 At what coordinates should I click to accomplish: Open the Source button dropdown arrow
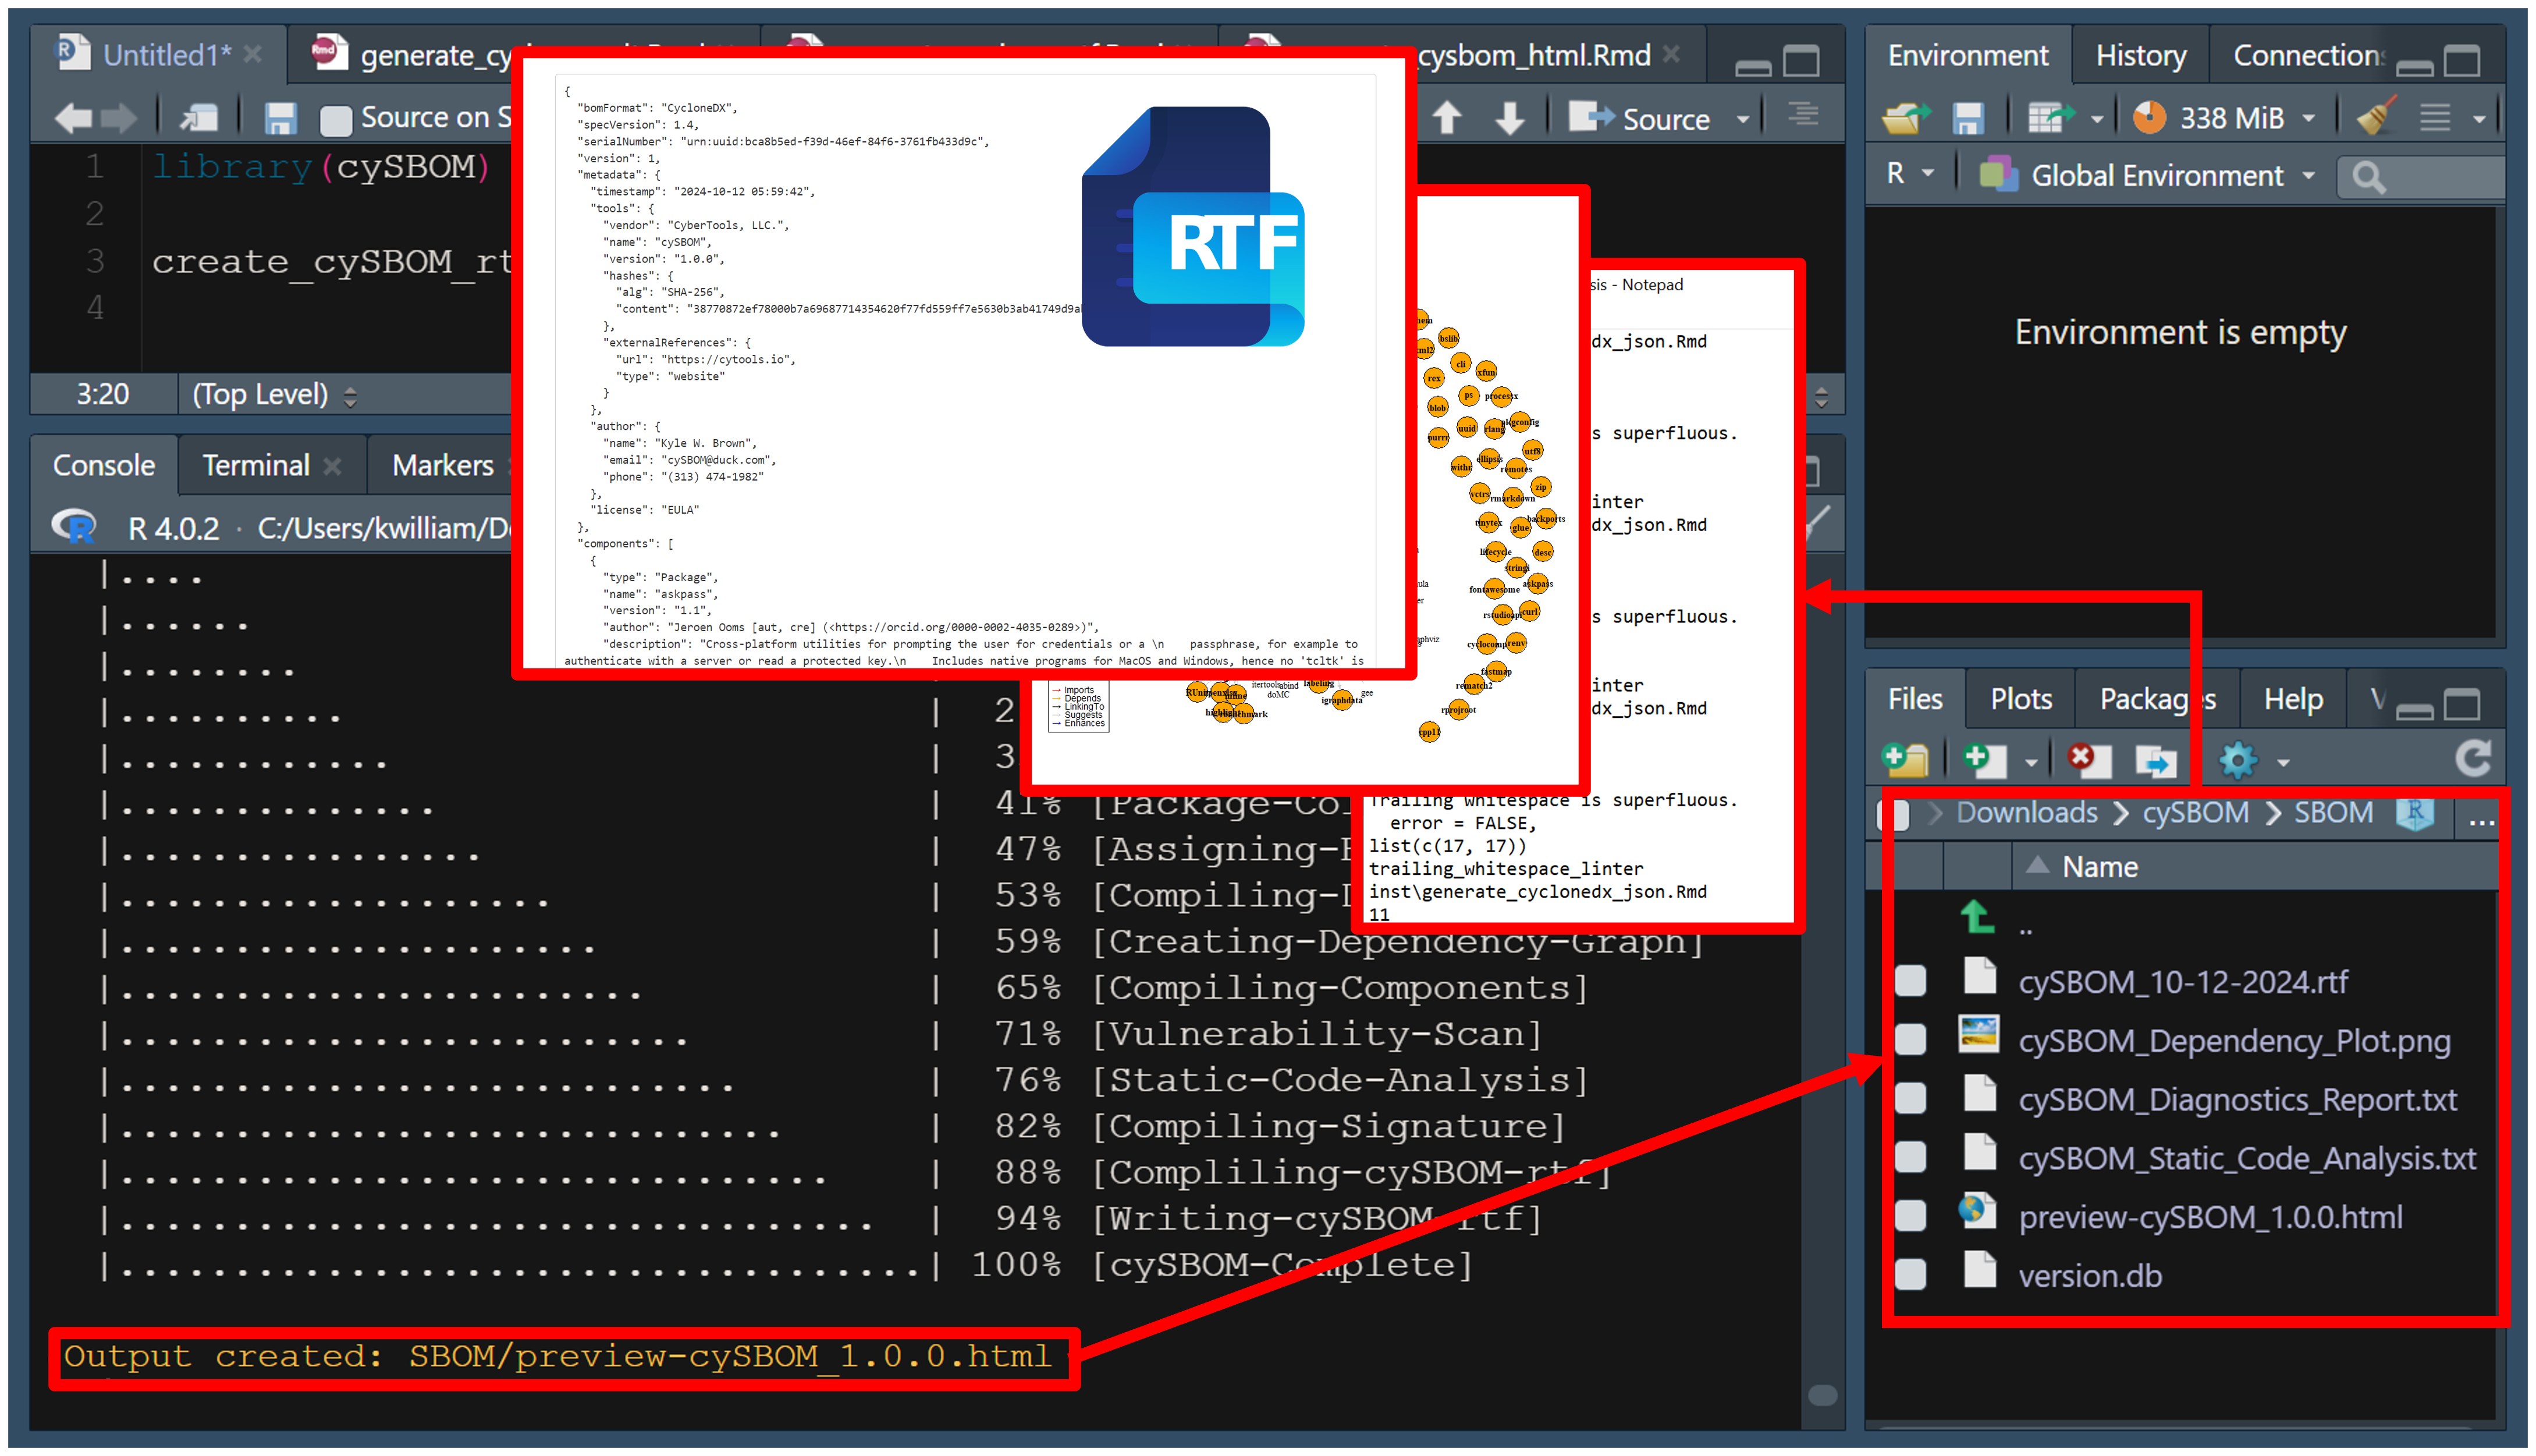(1743, 119)
